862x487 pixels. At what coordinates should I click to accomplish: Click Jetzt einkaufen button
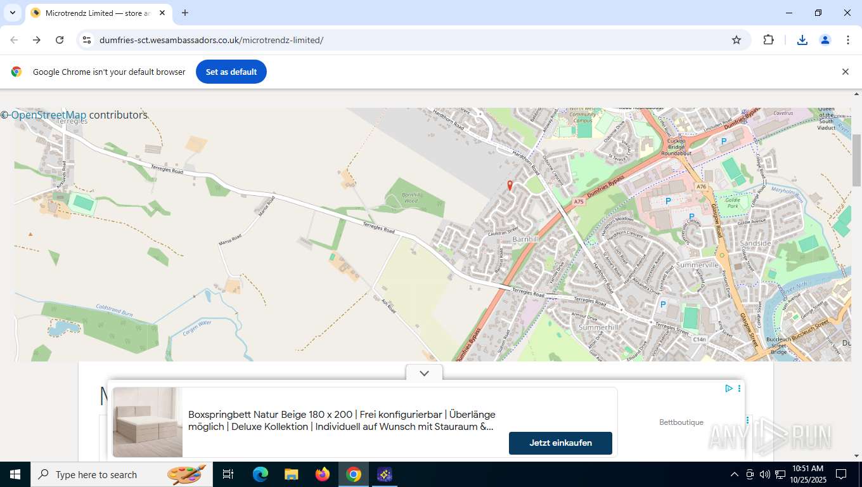[560, 443]
